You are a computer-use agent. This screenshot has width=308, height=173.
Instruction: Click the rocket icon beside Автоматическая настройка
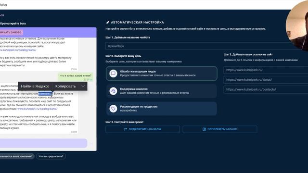click(x=107, y=23)
